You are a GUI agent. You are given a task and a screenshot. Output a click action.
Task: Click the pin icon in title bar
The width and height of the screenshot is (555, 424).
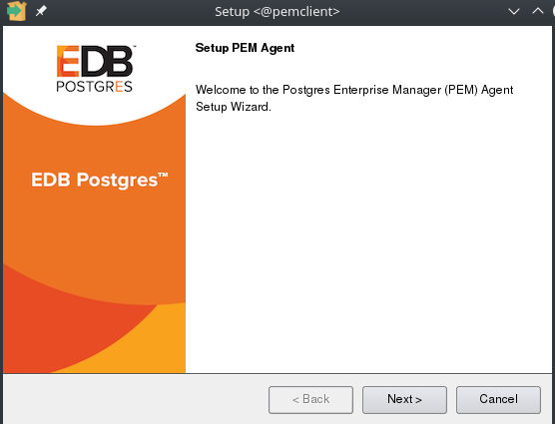41,11
